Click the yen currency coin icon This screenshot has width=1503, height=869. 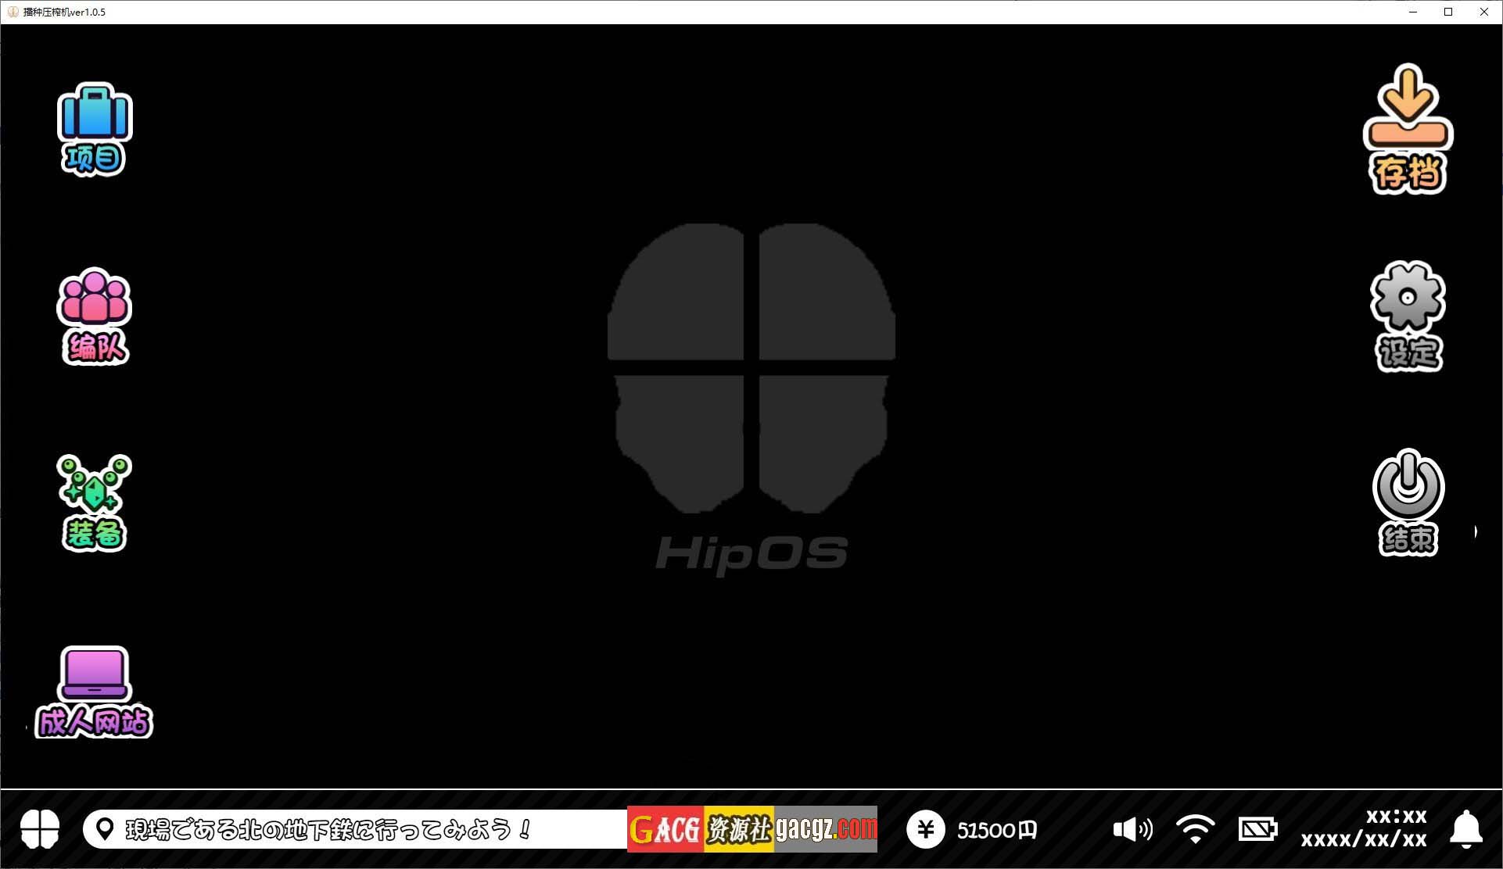point(926,829)
